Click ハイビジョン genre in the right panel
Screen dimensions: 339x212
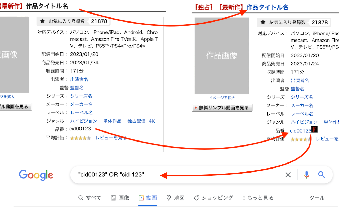coord(304,122)
